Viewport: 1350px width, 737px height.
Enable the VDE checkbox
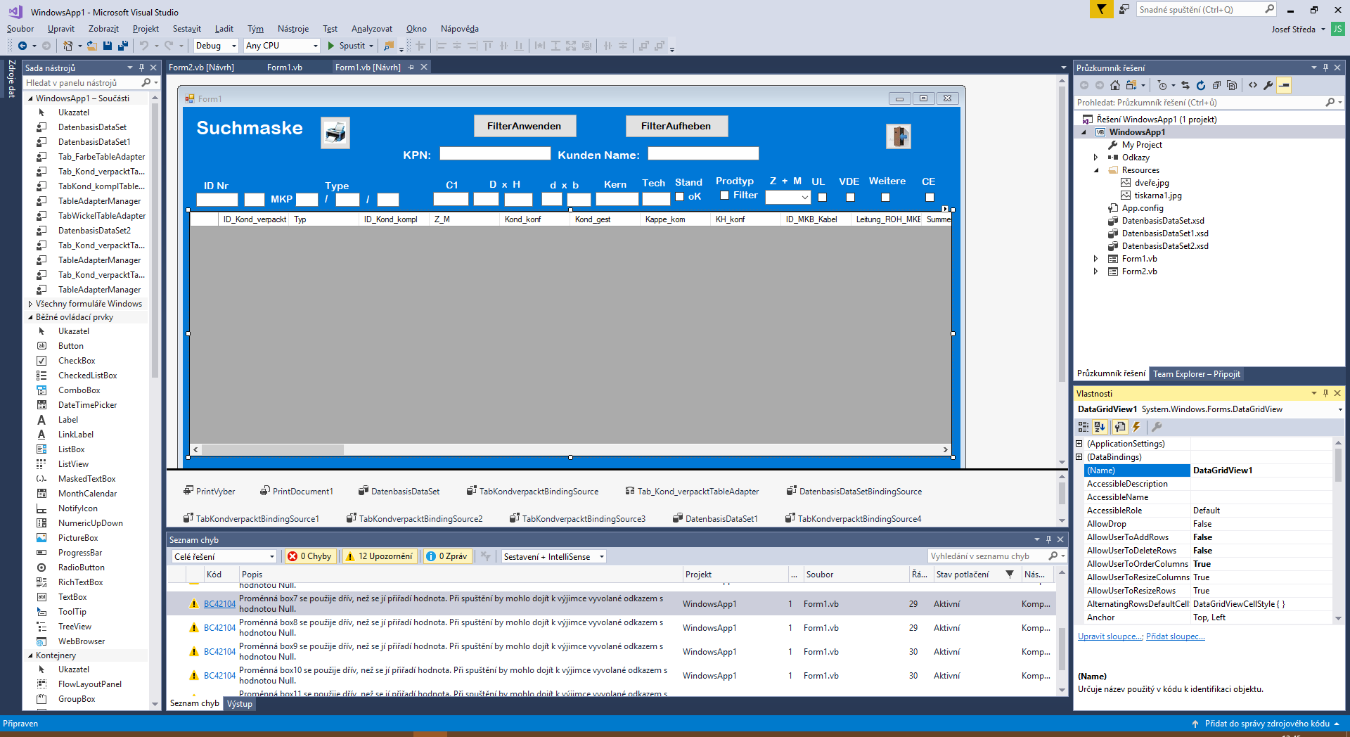[850, 198]
